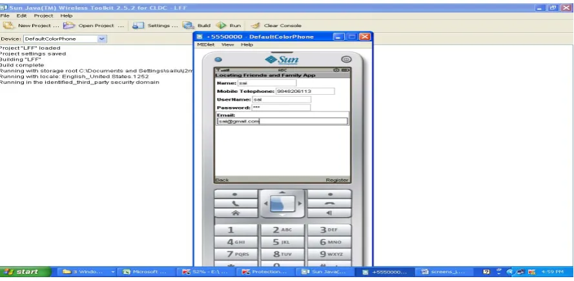Click the Mobile Telephone input field
The image size is (574, 281).
305,92
